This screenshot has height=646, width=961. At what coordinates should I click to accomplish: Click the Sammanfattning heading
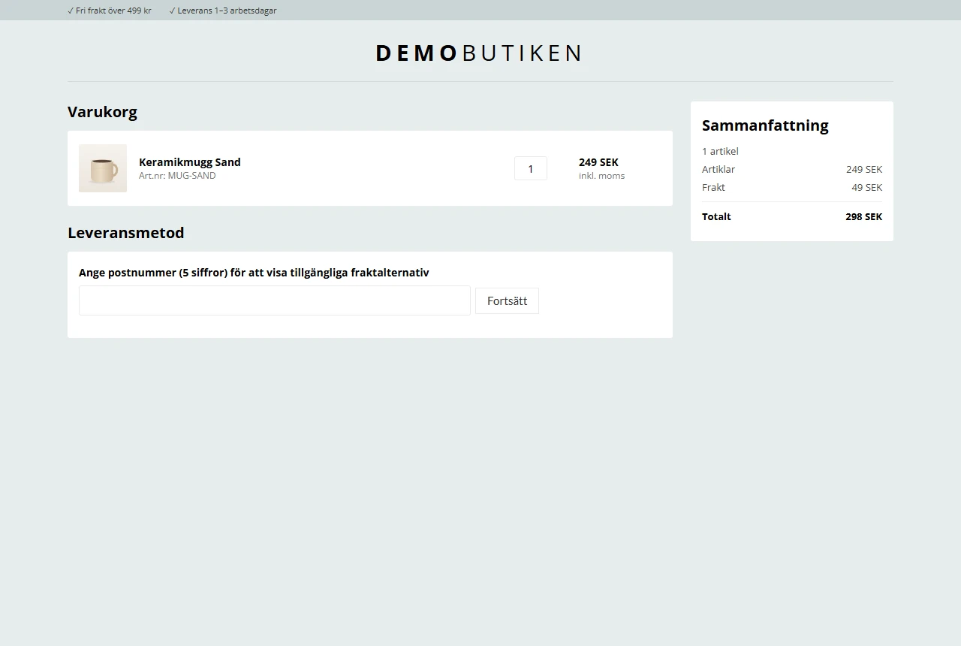pyautogui.click(x=765, y=125)
